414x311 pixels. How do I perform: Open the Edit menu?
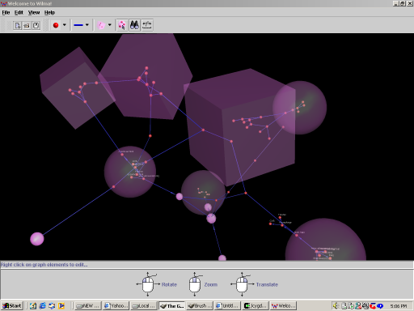click(x=19, y=12)
